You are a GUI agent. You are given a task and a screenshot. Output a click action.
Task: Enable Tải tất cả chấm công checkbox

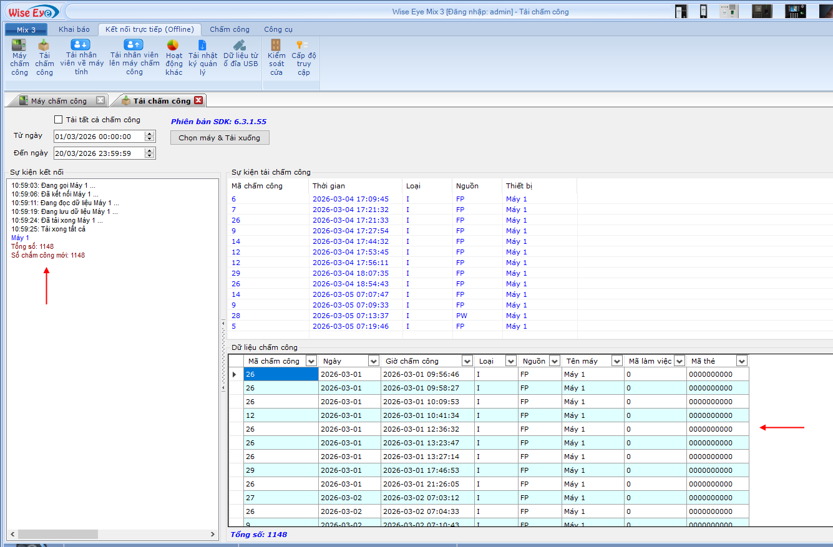(x=59, y=120)
